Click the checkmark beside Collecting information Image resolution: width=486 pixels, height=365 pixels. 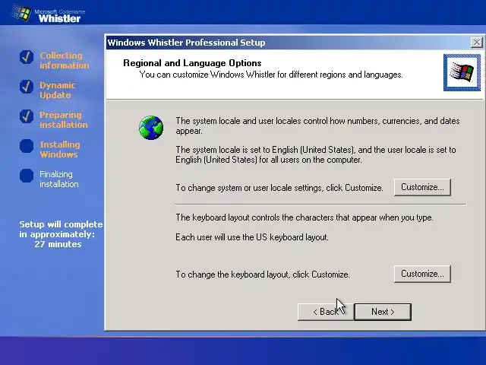[27, 57]
